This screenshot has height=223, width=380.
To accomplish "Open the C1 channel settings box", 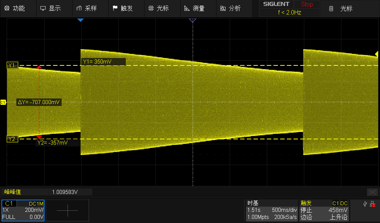I will tap(23, 210).
